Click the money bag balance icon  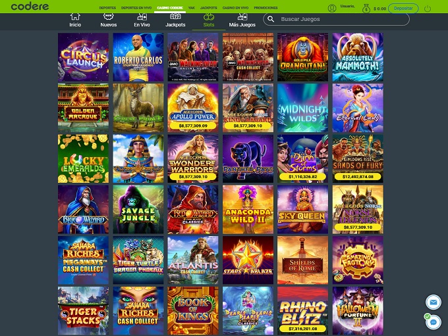point(366,9)
